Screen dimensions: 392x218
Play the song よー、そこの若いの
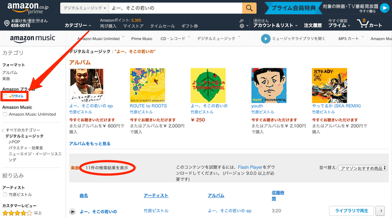point(72,212)
